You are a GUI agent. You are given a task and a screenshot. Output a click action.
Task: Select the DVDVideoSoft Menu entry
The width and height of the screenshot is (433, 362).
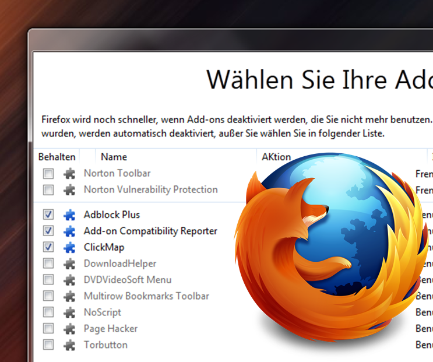click(127, 280)
